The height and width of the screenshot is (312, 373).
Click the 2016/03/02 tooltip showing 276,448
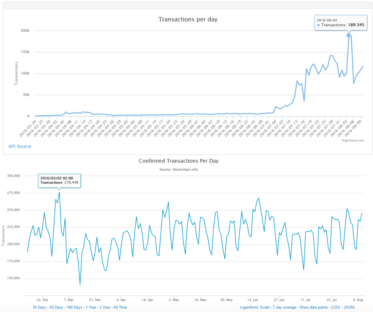[59, 180]
